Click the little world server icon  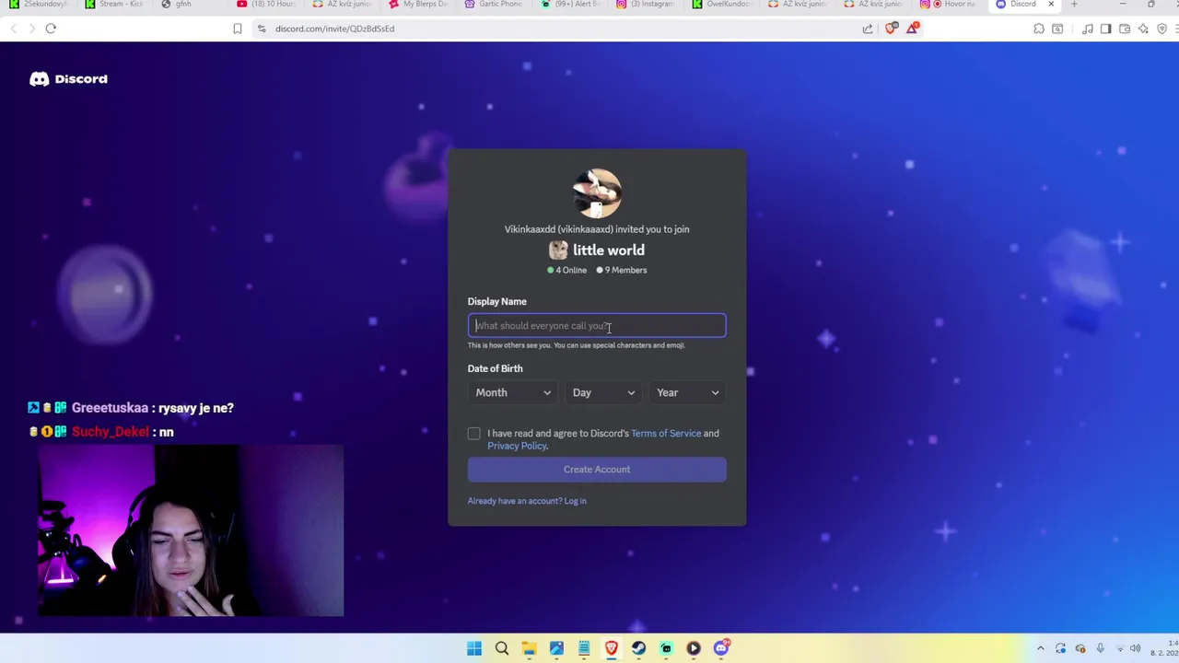coord(558,250)
